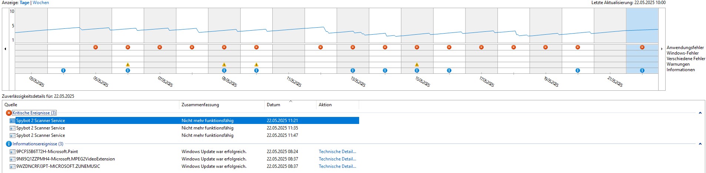Select Spybot 2 Scanner Service row at 11:35
This screenshot has height=173, width=706.
coord(184,128)
